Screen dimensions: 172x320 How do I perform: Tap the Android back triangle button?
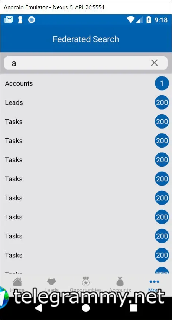coord(38,308)
